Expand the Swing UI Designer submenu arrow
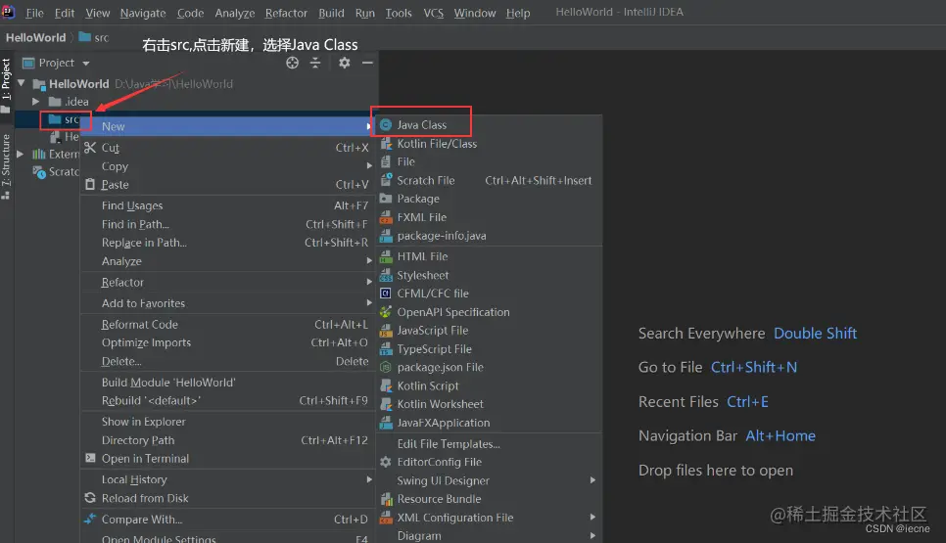The height and width of the screenshot is (543, 946). [x=592, y=480]
